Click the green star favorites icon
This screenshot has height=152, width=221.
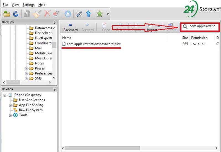[x=100, y=14]
